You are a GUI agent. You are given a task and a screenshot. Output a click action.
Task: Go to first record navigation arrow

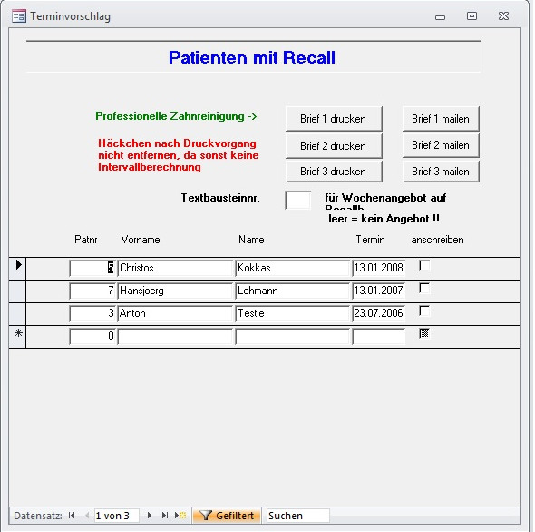pos(72,516)
